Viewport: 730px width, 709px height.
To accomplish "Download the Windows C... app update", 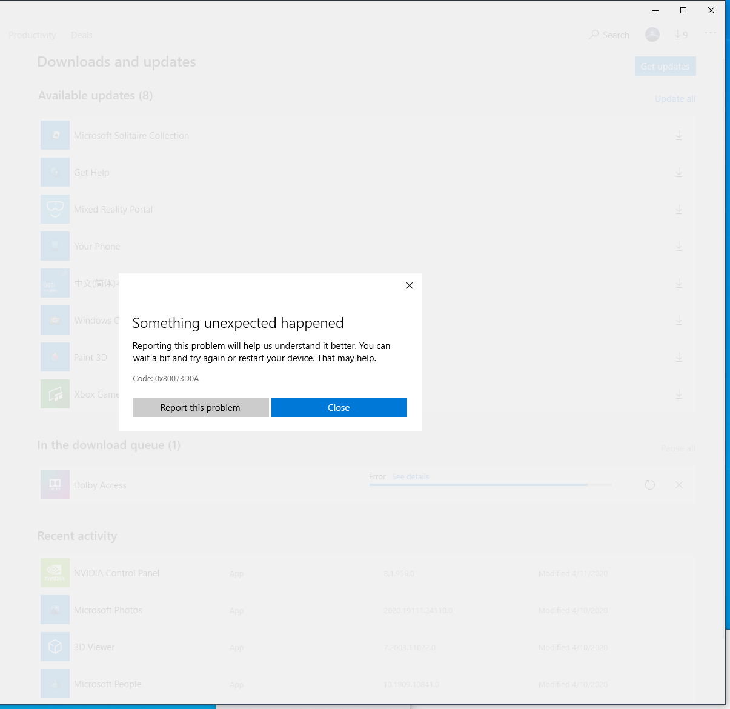I will [x=679, y=321].
